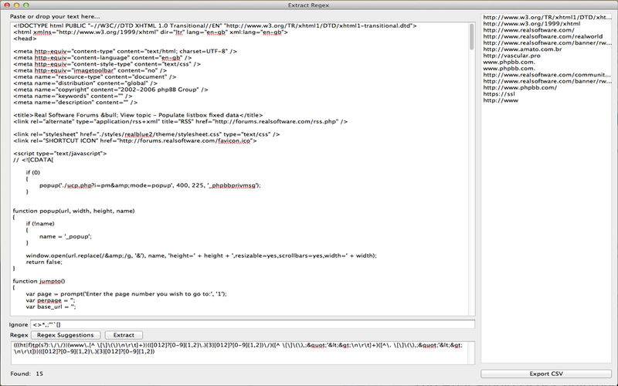Select the http://www.realsoftware.com/realworld result
This screenshot has width=618, height=386.
pos(543,36)
